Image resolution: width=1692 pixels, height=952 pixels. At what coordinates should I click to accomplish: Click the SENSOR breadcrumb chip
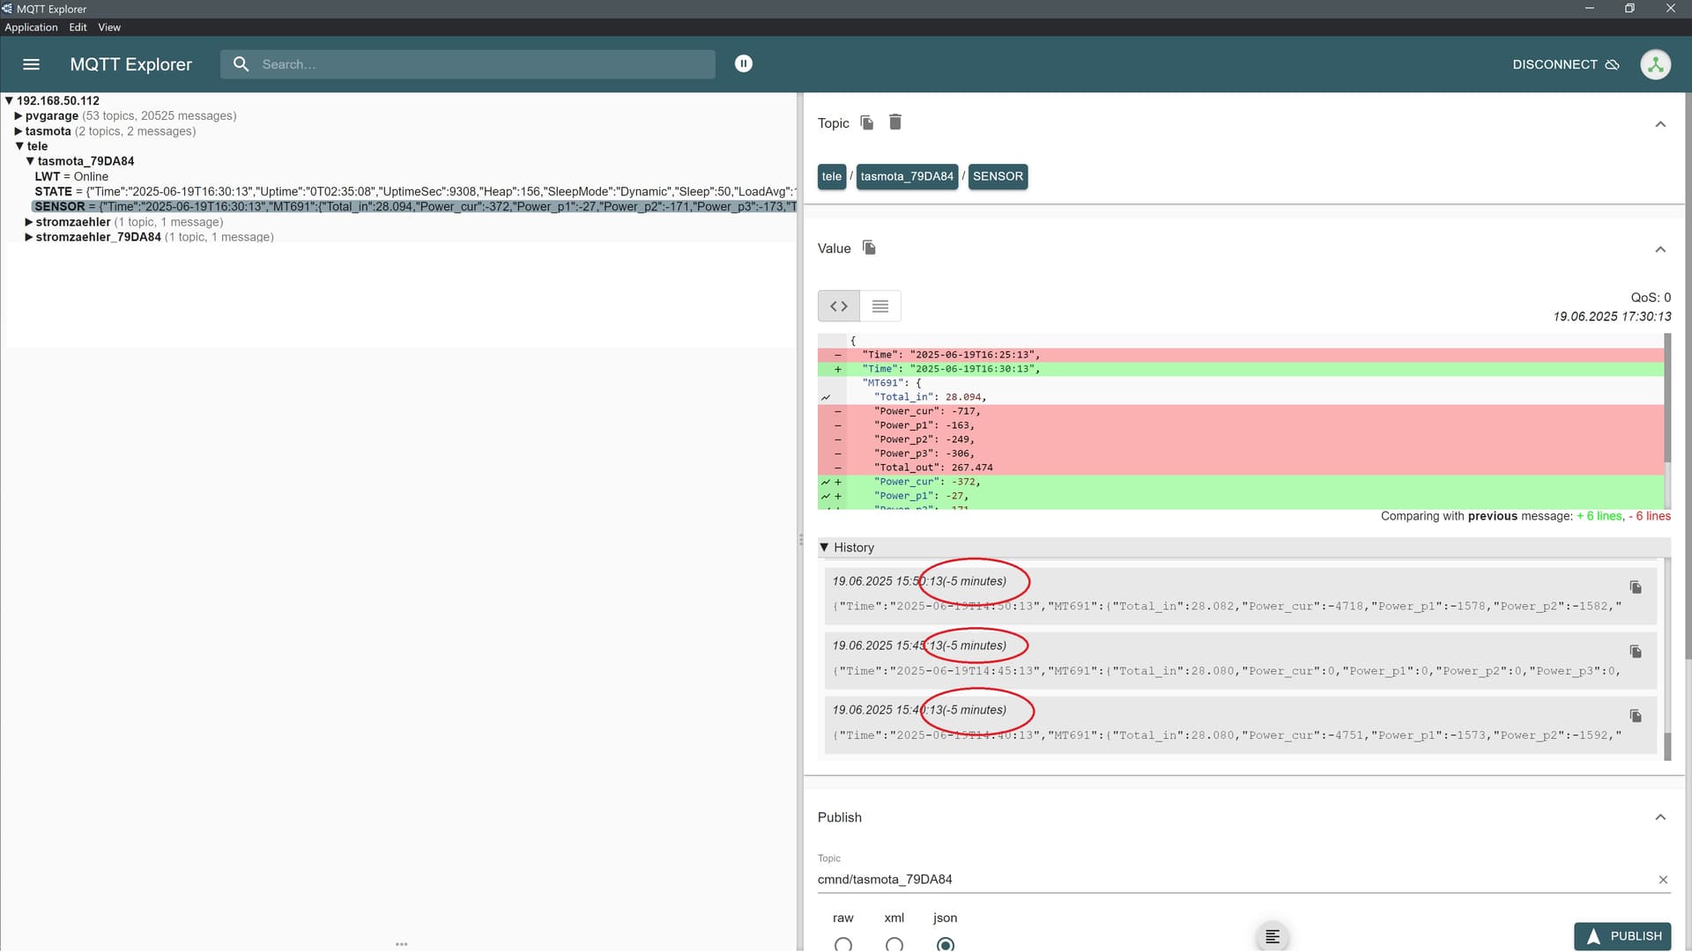click(x=998, y=176)
